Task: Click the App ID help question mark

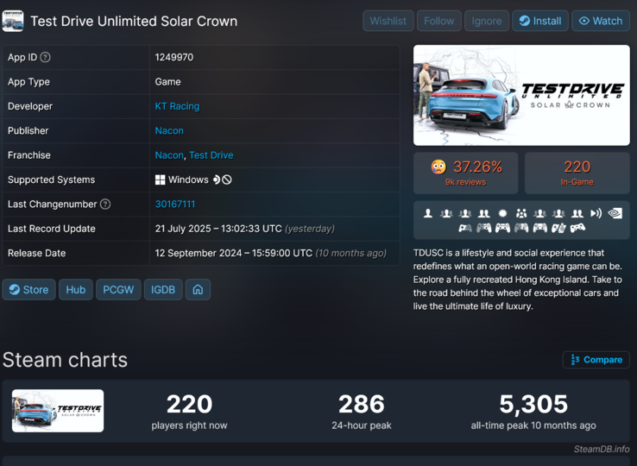Action: 46,58
